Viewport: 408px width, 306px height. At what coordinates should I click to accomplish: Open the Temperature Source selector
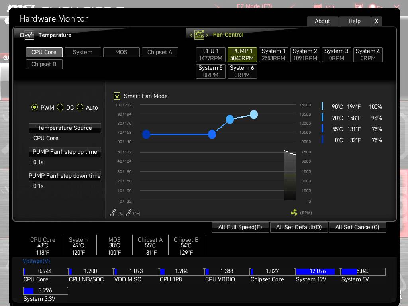point(65,128)
